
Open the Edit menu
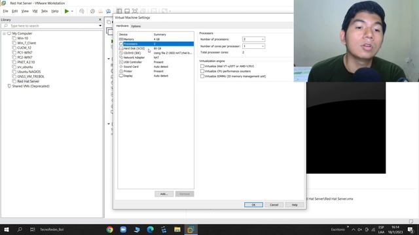(x=14, y=11)
